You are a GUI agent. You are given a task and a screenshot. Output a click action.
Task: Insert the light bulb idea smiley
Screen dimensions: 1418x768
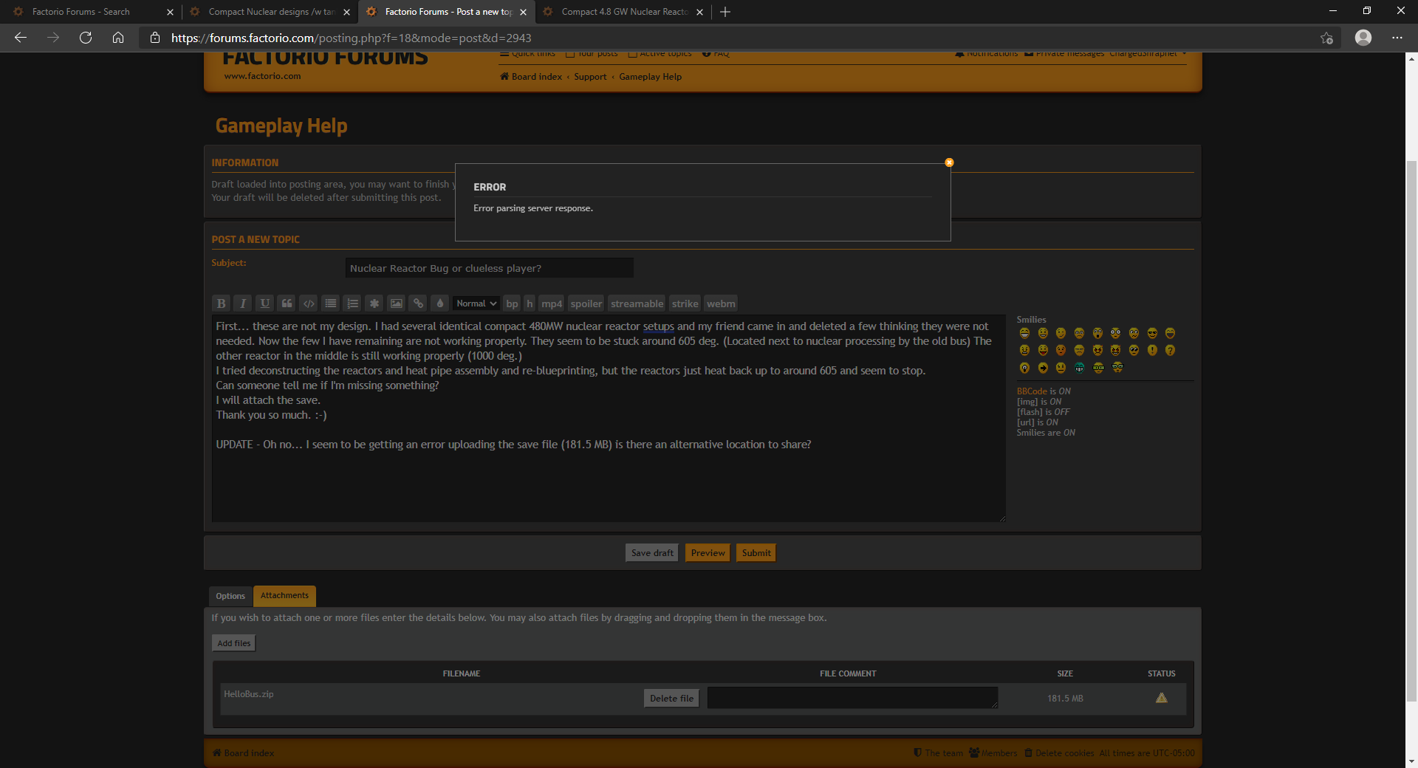(x=1024, y=368)
